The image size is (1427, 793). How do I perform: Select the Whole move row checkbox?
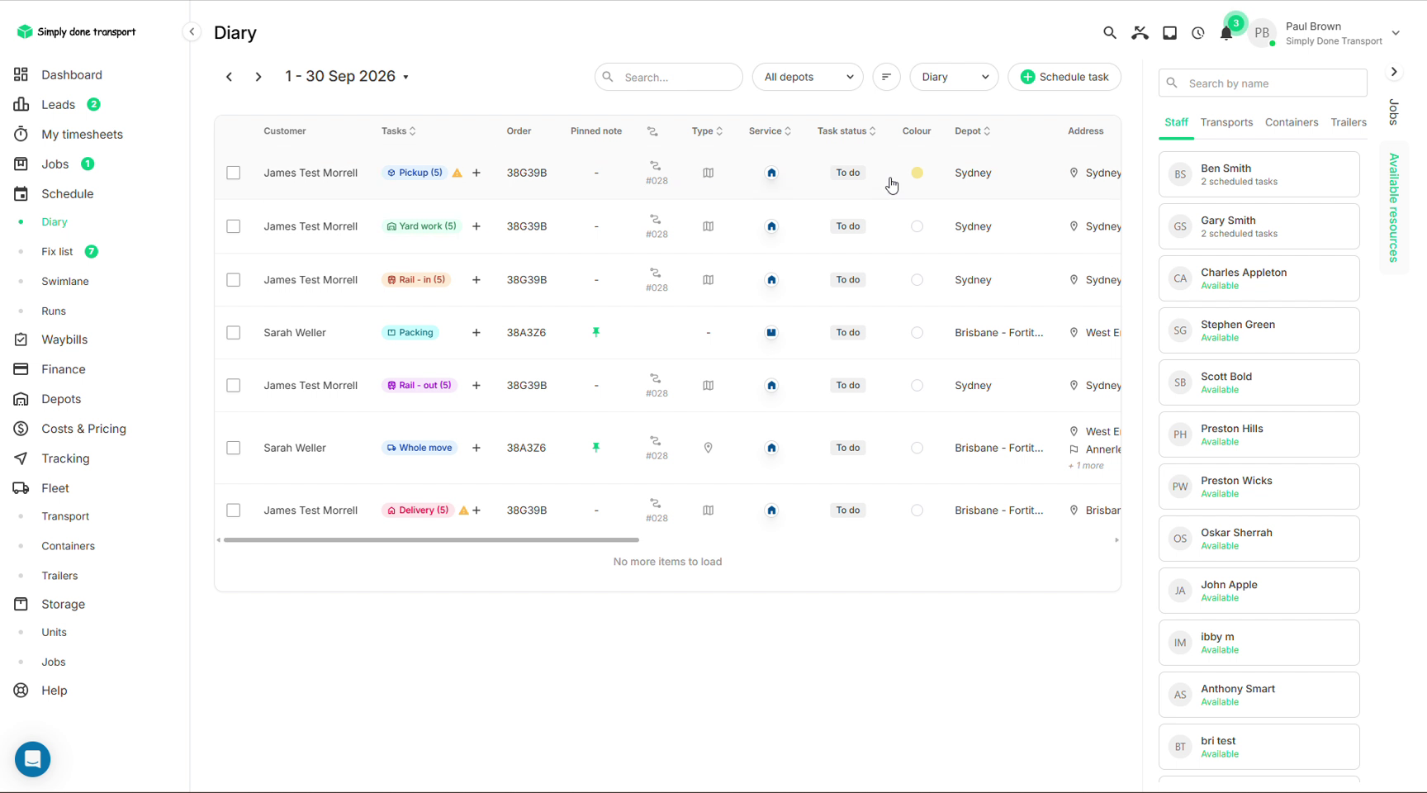pyautogui.click(x=234, y=448)
